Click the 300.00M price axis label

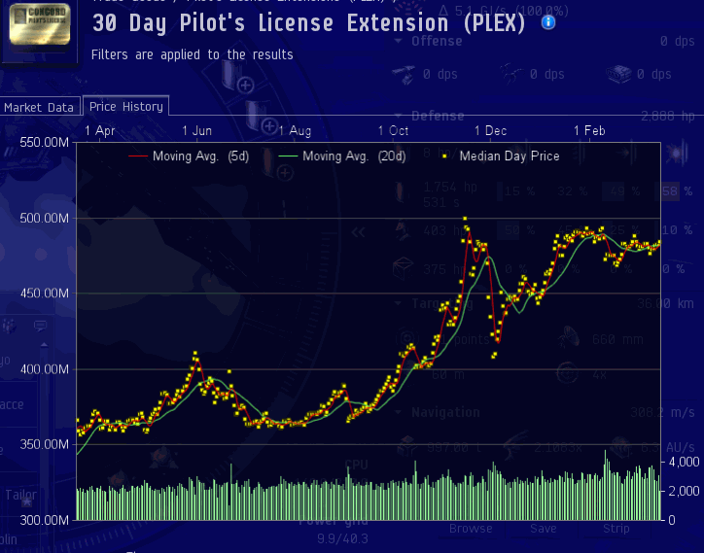pyautogui.click(x=45, y=520)
